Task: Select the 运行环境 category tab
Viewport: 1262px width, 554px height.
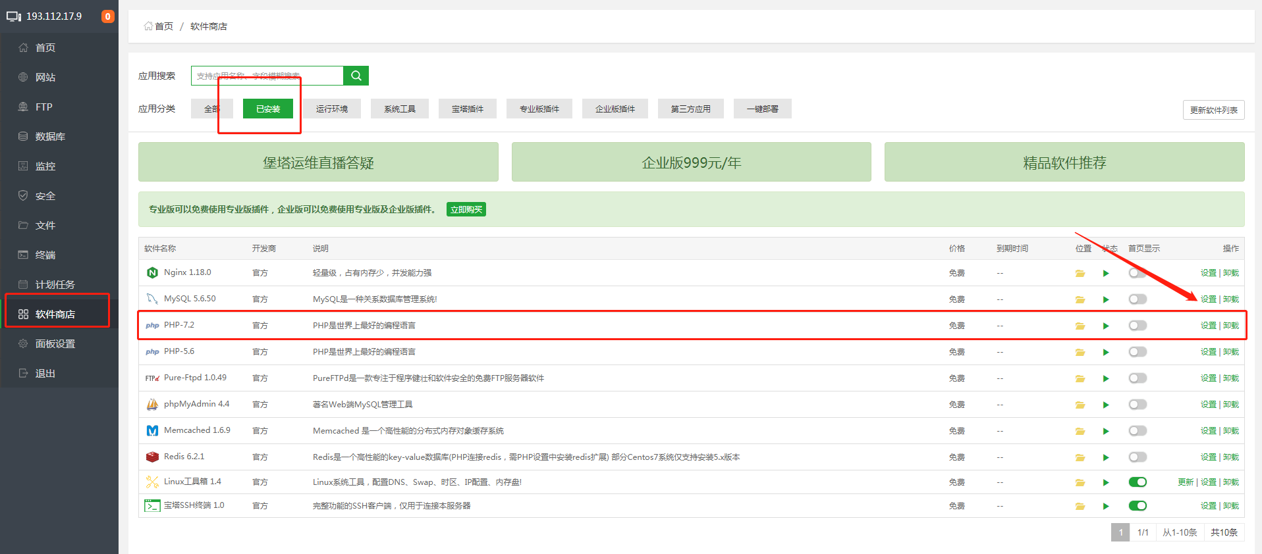Action: 331,109
